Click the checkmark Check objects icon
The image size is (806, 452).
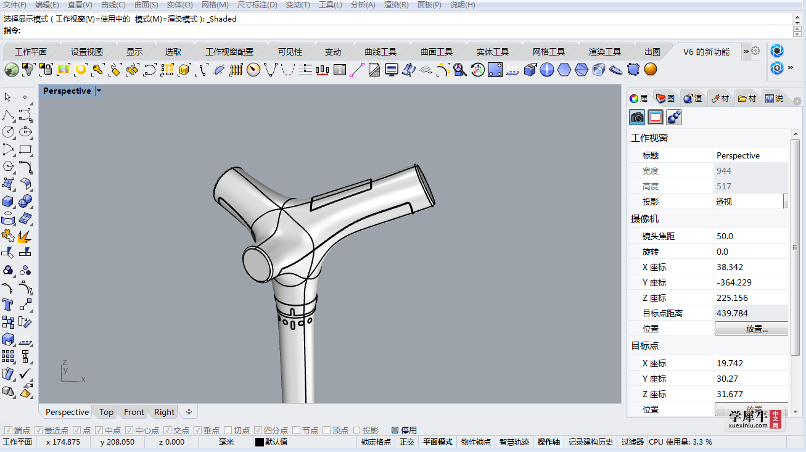pos(25,374)
